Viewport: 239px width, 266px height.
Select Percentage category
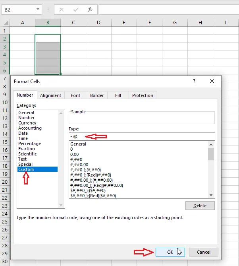point(30,144)
